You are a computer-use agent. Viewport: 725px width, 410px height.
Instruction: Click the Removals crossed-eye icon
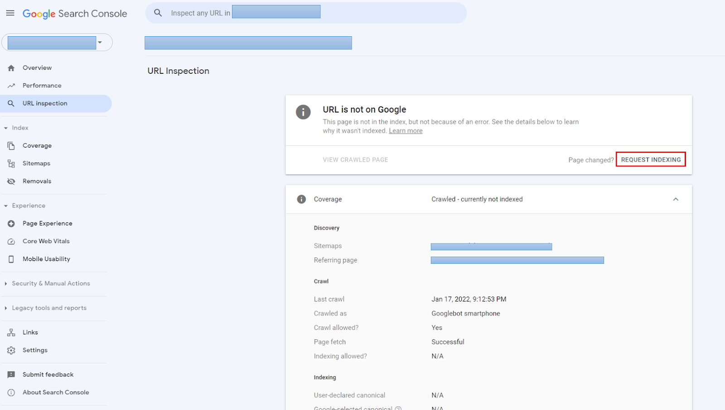(11, 181)
